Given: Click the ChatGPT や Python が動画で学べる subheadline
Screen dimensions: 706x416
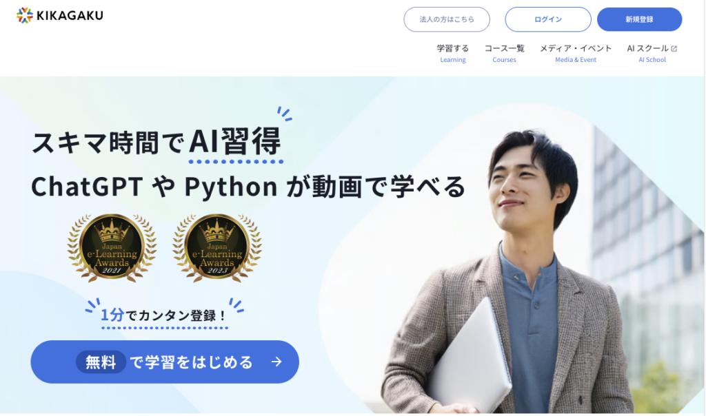Looking at the screenshot, I should [248, 187].
